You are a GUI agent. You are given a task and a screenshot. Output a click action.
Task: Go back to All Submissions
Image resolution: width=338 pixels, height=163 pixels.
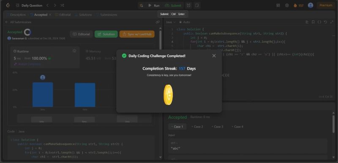coord(18,22)
